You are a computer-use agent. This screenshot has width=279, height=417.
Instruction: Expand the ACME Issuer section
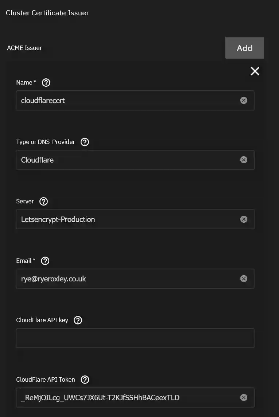(x=24, y=48)
